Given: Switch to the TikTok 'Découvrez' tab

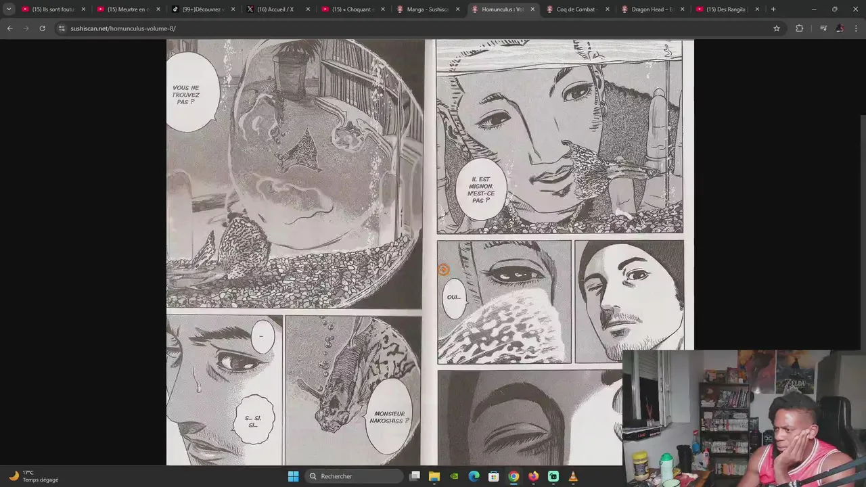Looking at the screenshot, I should pyautogui.click(x=203, y=9).
